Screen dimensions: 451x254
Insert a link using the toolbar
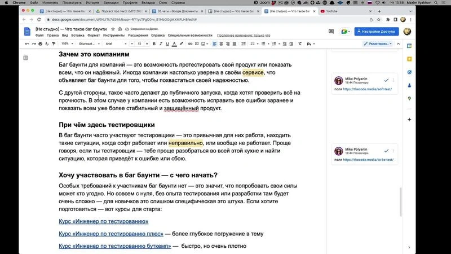click(190, 44)
